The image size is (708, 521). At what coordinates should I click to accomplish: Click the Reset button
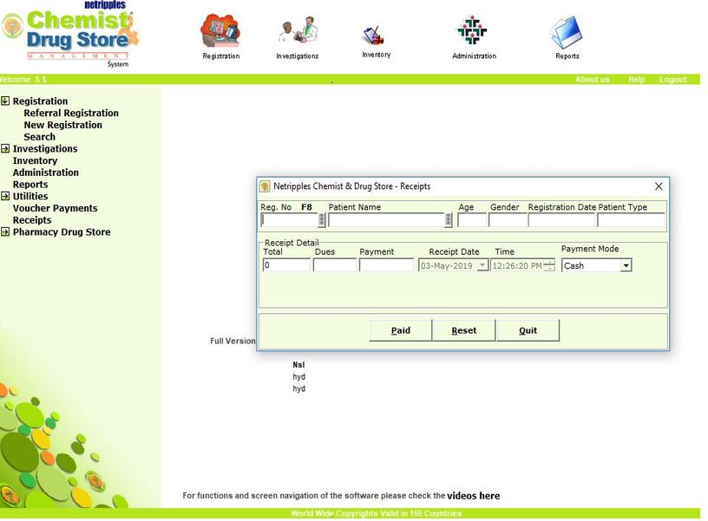pos(463,330)
